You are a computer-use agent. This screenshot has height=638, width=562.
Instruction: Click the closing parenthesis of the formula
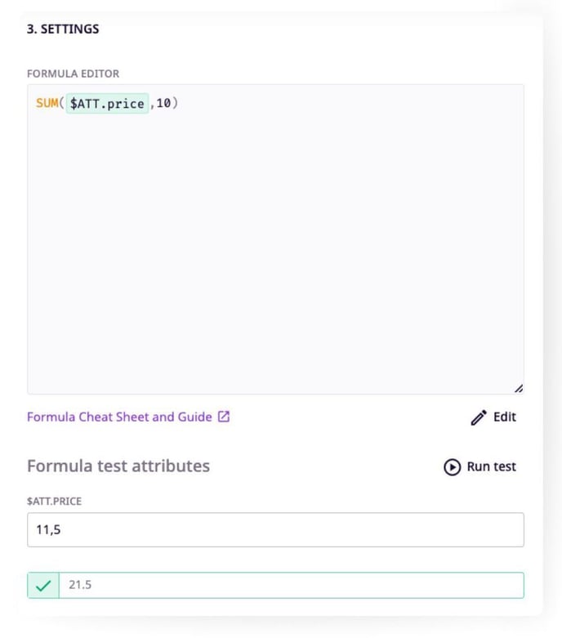(x=175, y=104)
